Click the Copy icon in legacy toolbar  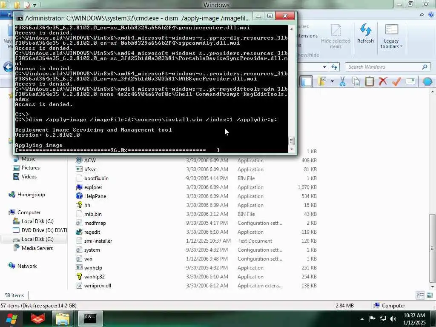[356, 81]
